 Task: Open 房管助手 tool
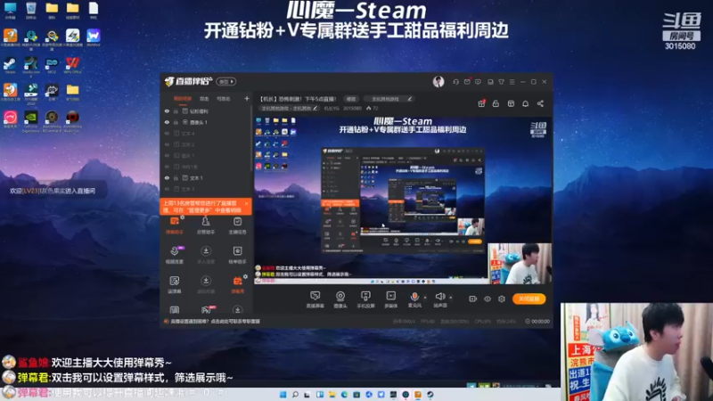206,225
